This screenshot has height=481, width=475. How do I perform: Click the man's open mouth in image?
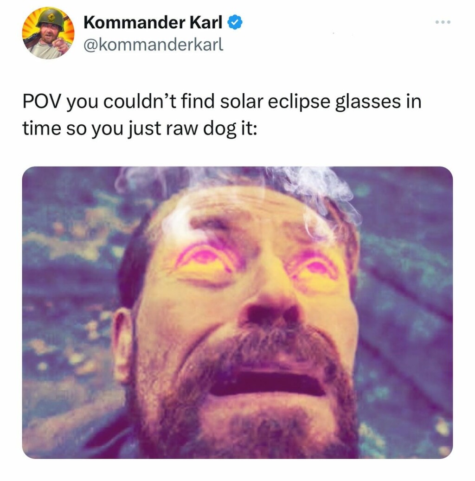pyautogui.click(x=267, y=383)
